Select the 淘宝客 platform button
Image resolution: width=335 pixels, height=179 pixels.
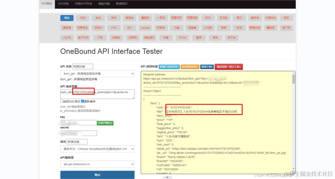(192, 28)
